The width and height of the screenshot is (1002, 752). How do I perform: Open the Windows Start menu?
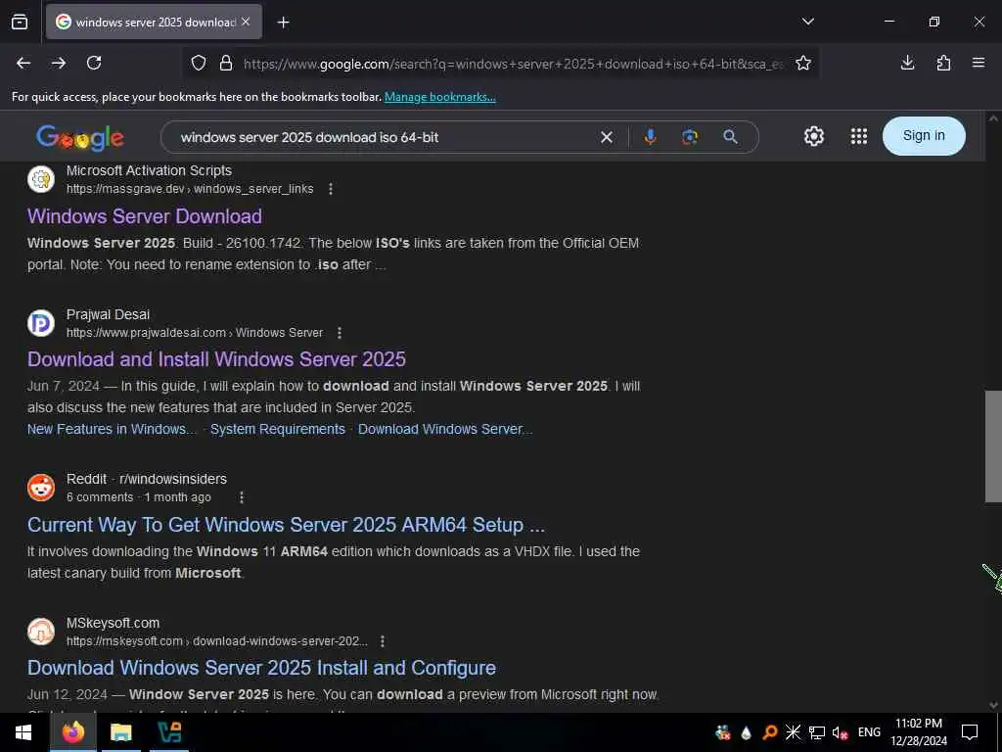[x=23, y=732]
